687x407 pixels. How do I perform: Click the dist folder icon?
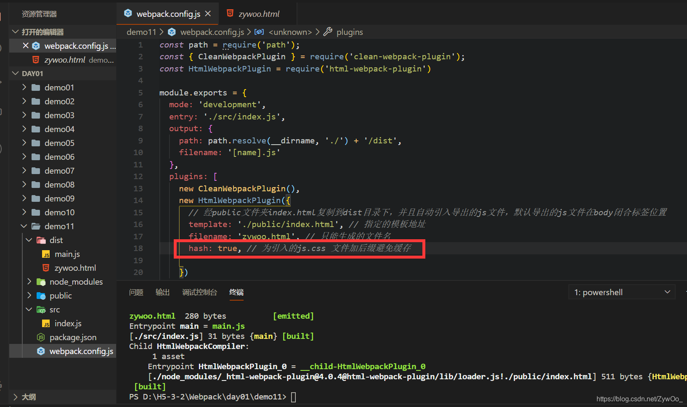(x=41, y=240)
